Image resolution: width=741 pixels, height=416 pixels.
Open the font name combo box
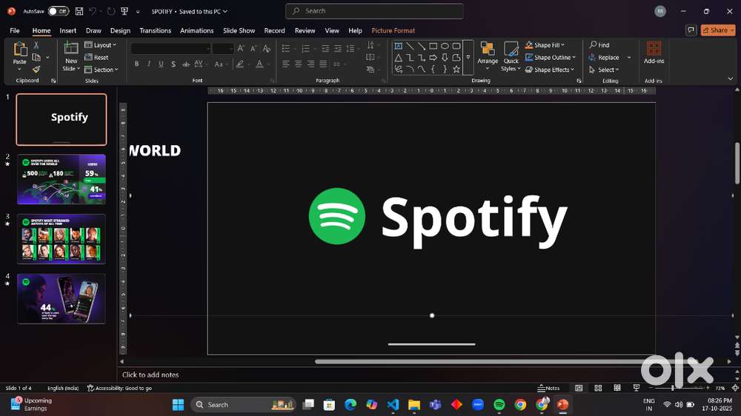pos(170,49)
